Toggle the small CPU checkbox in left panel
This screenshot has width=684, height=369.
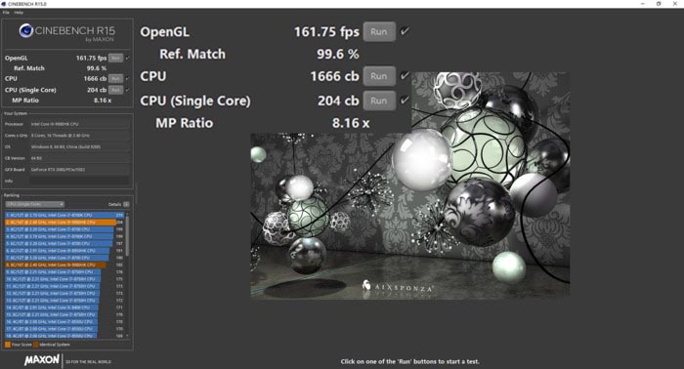pos(127,78)
